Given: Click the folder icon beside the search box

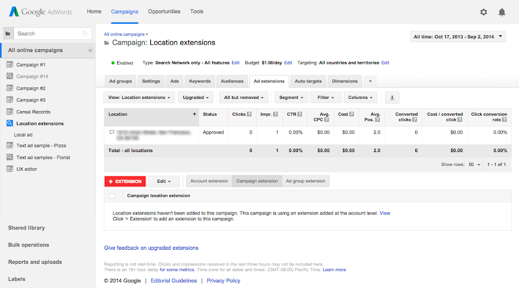Looking at the screenshot, I should [x=7, y=34].
